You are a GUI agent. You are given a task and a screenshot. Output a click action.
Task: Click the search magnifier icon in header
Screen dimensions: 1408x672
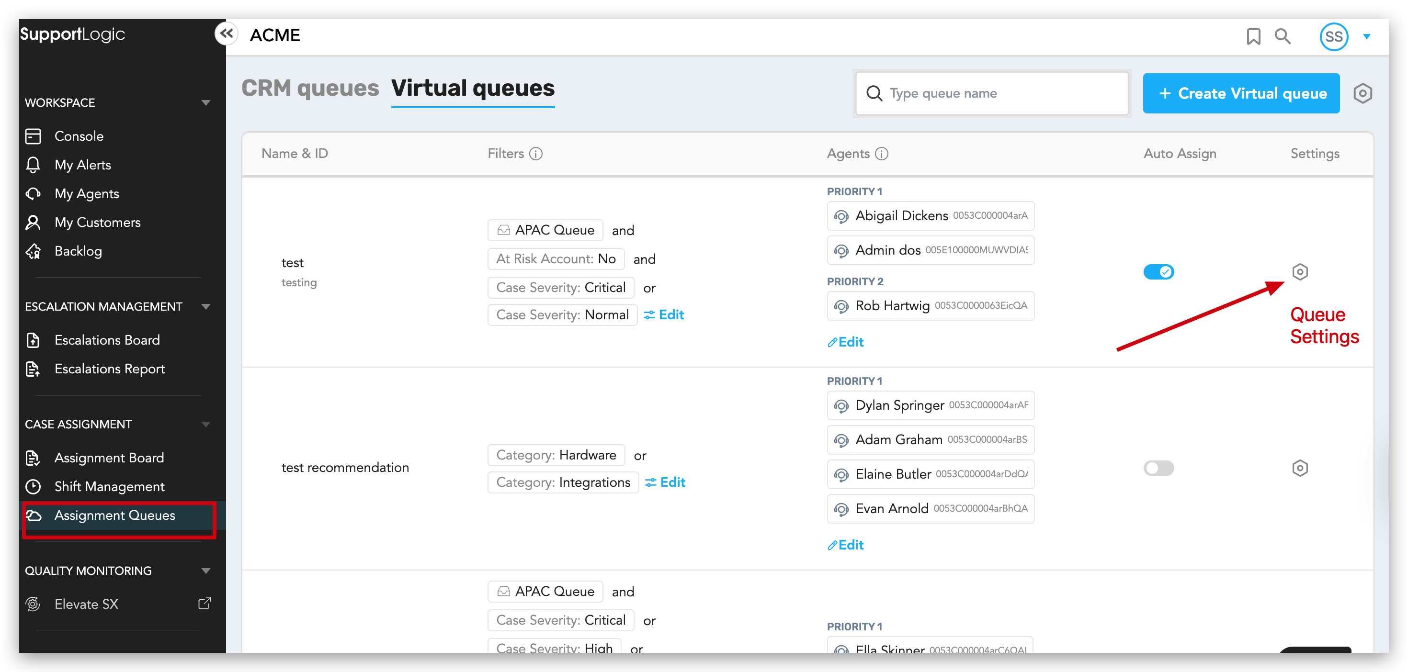(x=1283, y=36)
